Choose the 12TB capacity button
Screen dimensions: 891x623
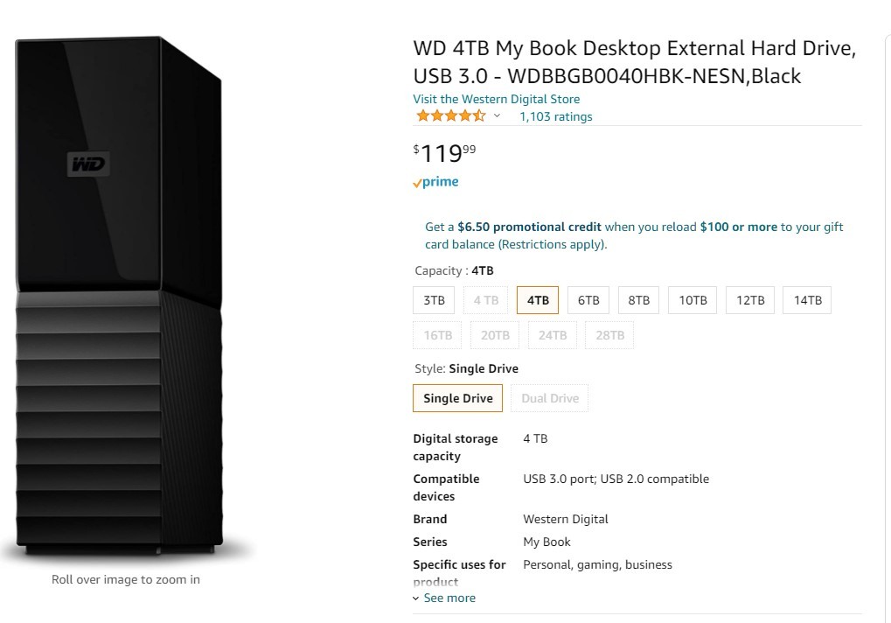click(750, 300)
